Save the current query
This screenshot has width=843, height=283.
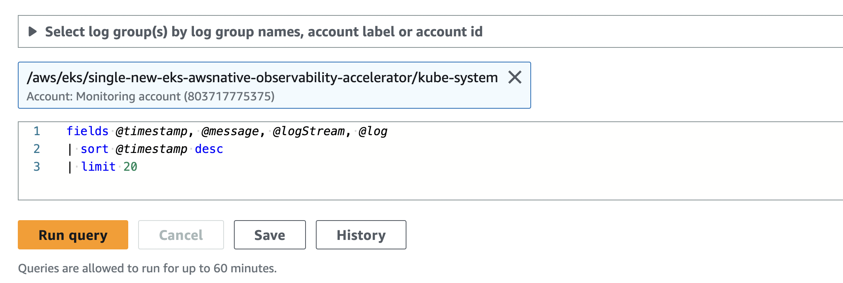click(x=270, y=235)
